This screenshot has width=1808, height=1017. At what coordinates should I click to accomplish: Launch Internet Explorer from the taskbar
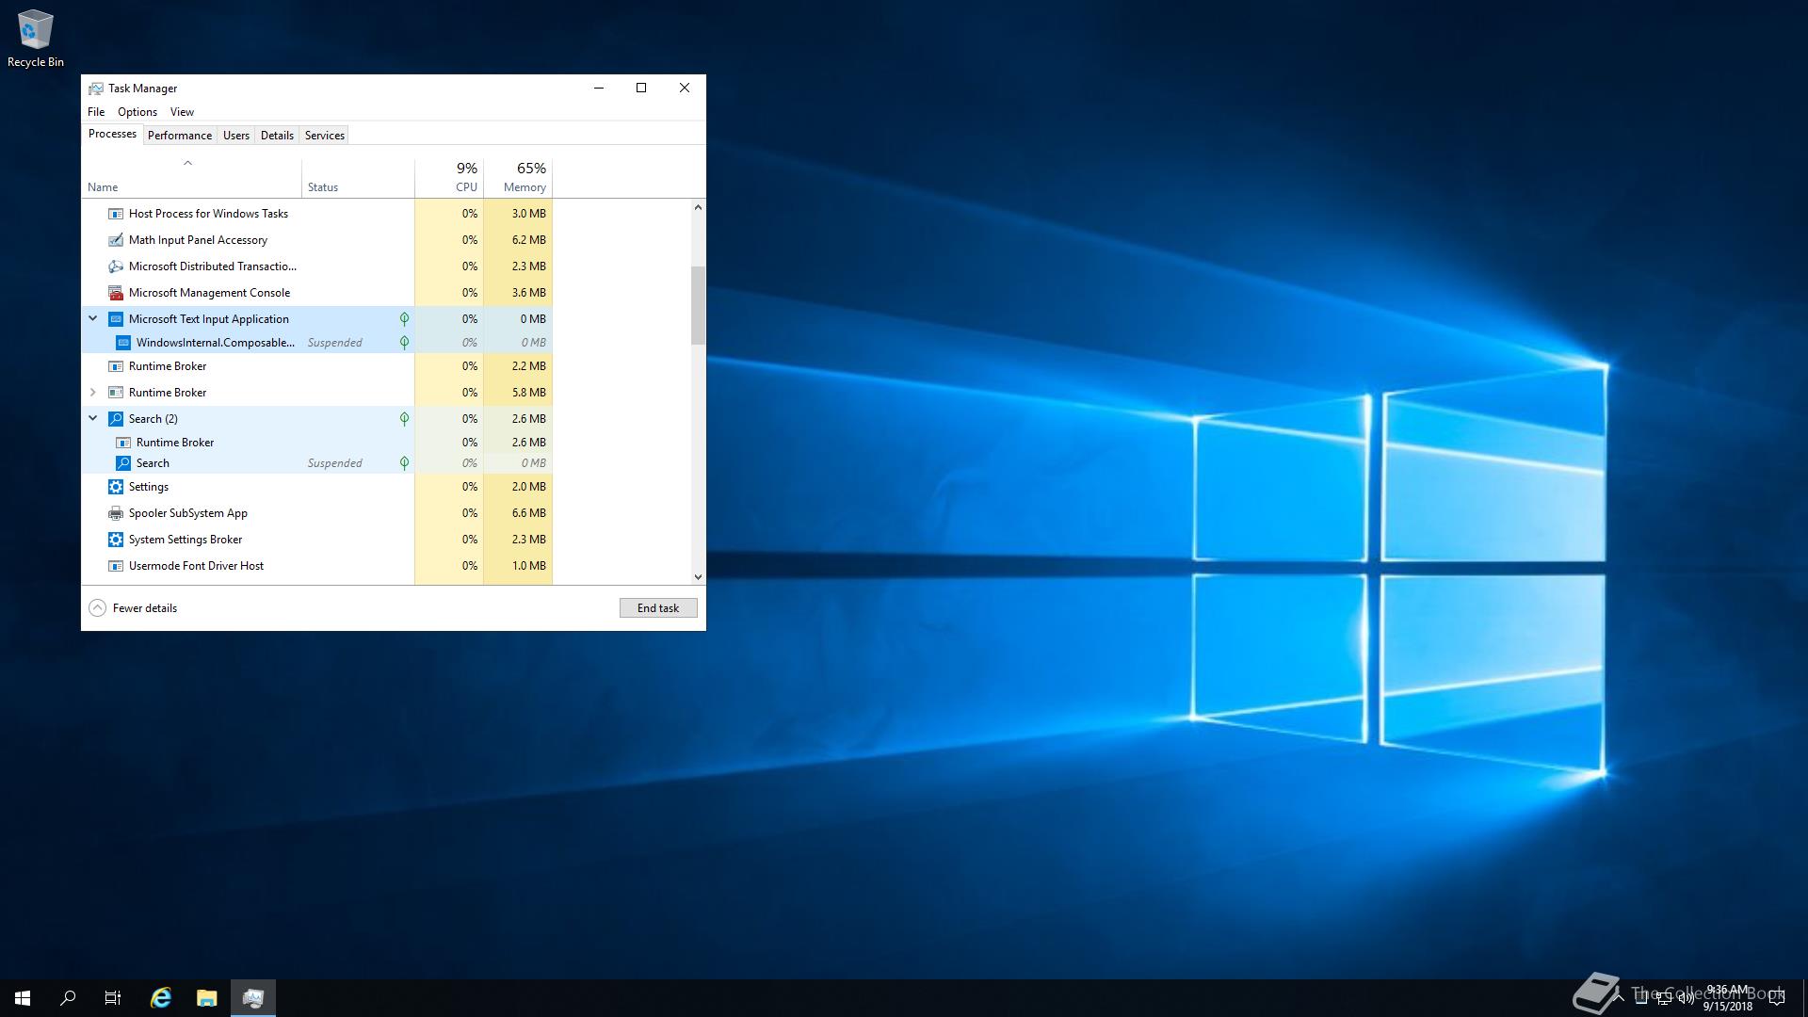[x=161, y=998]
